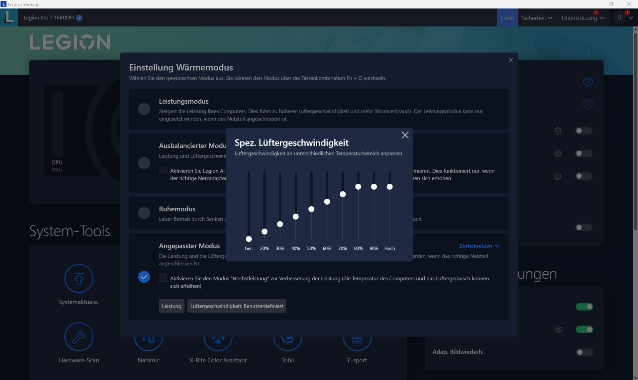Open the X-Rite Color Assistant icon

pos(218,342)
